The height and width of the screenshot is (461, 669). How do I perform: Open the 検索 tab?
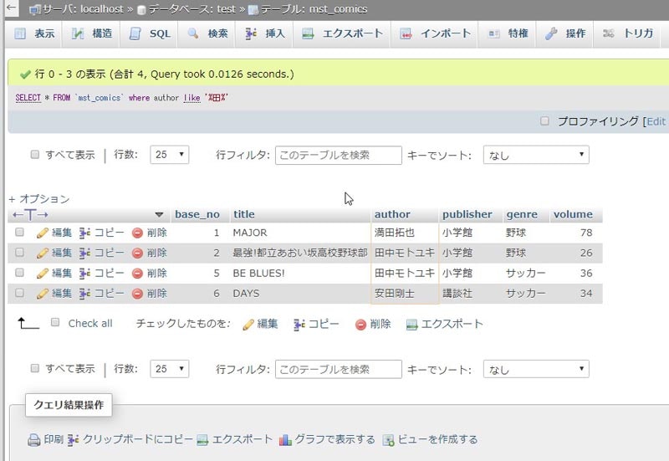[x=208, y=33]
